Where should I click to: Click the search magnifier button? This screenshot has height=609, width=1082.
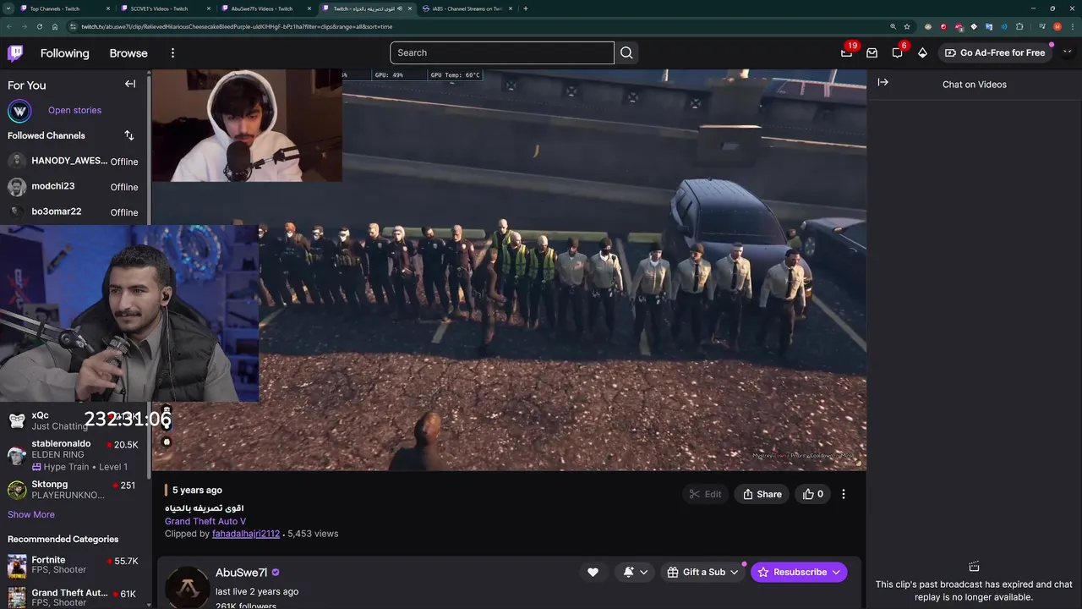tap(626, 52)
